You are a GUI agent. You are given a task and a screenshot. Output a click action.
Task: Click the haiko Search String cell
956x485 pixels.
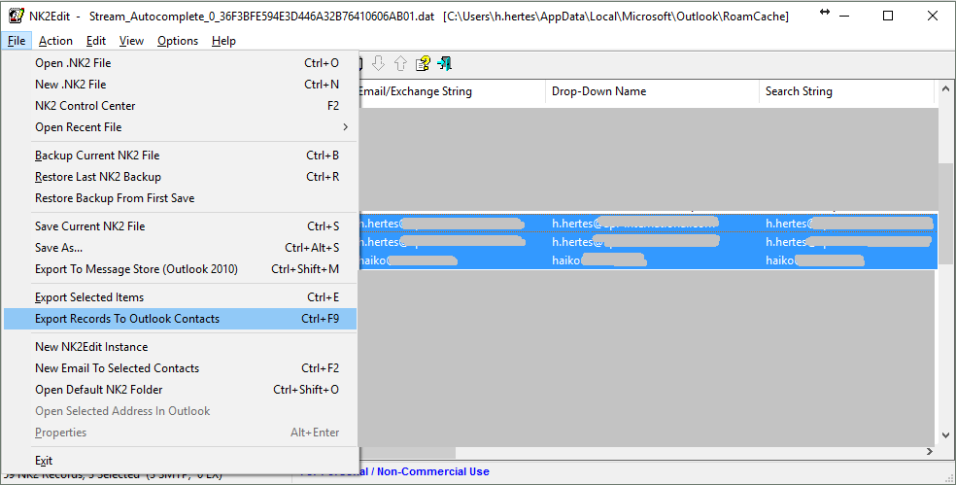click(848, 260)
